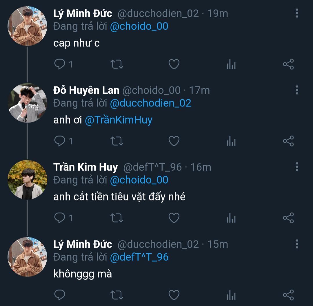Like the "cap như c" tweet
The width and height of the screenshot is (313, 306).
(x=174, y=64)
